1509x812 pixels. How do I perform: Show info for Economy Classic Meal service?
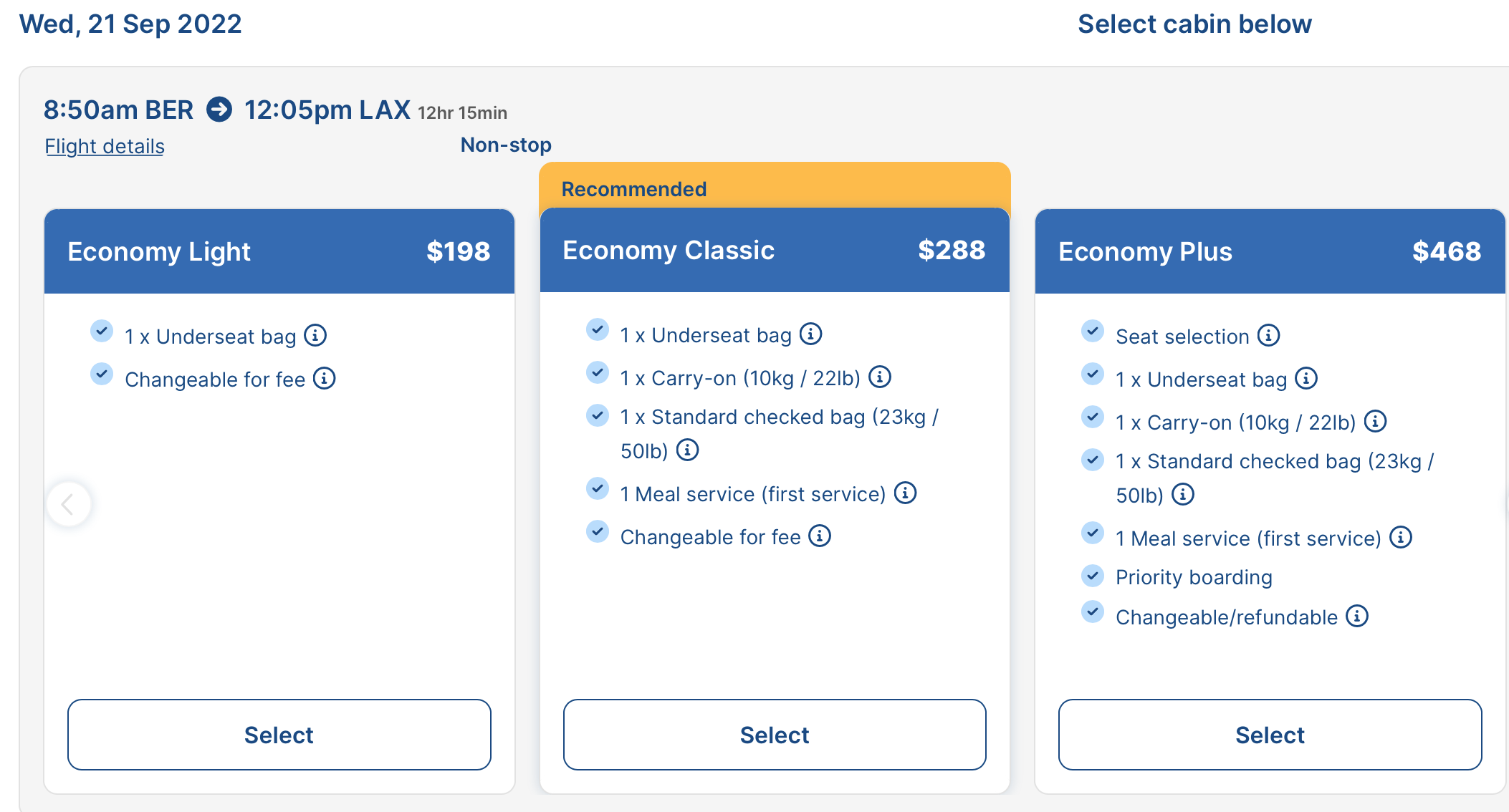click(906, 493)
